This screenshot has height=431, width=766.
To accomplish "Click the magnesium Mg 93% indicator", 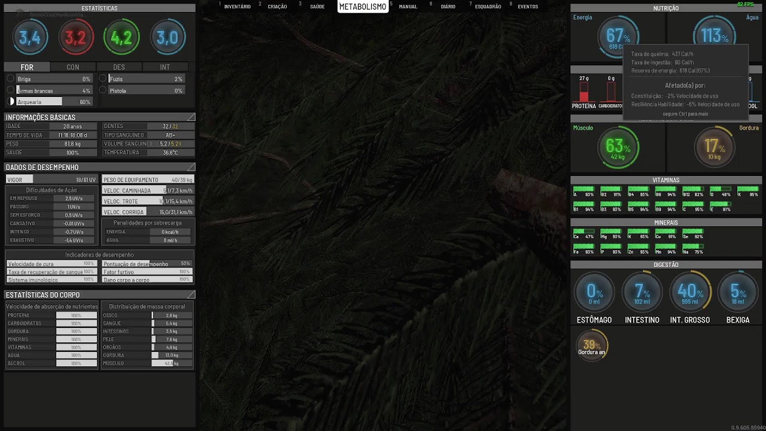I will [x=611, y=233].
